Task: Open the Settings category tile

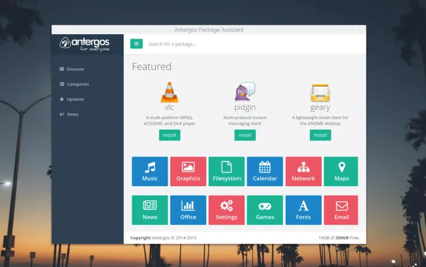Action: (x=227, y=210)
